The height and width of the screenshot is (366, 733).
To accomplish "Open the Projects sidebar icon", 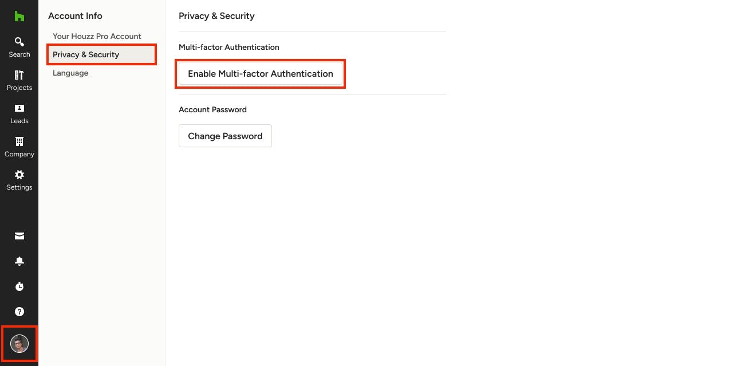I will [x=19, y=75].
